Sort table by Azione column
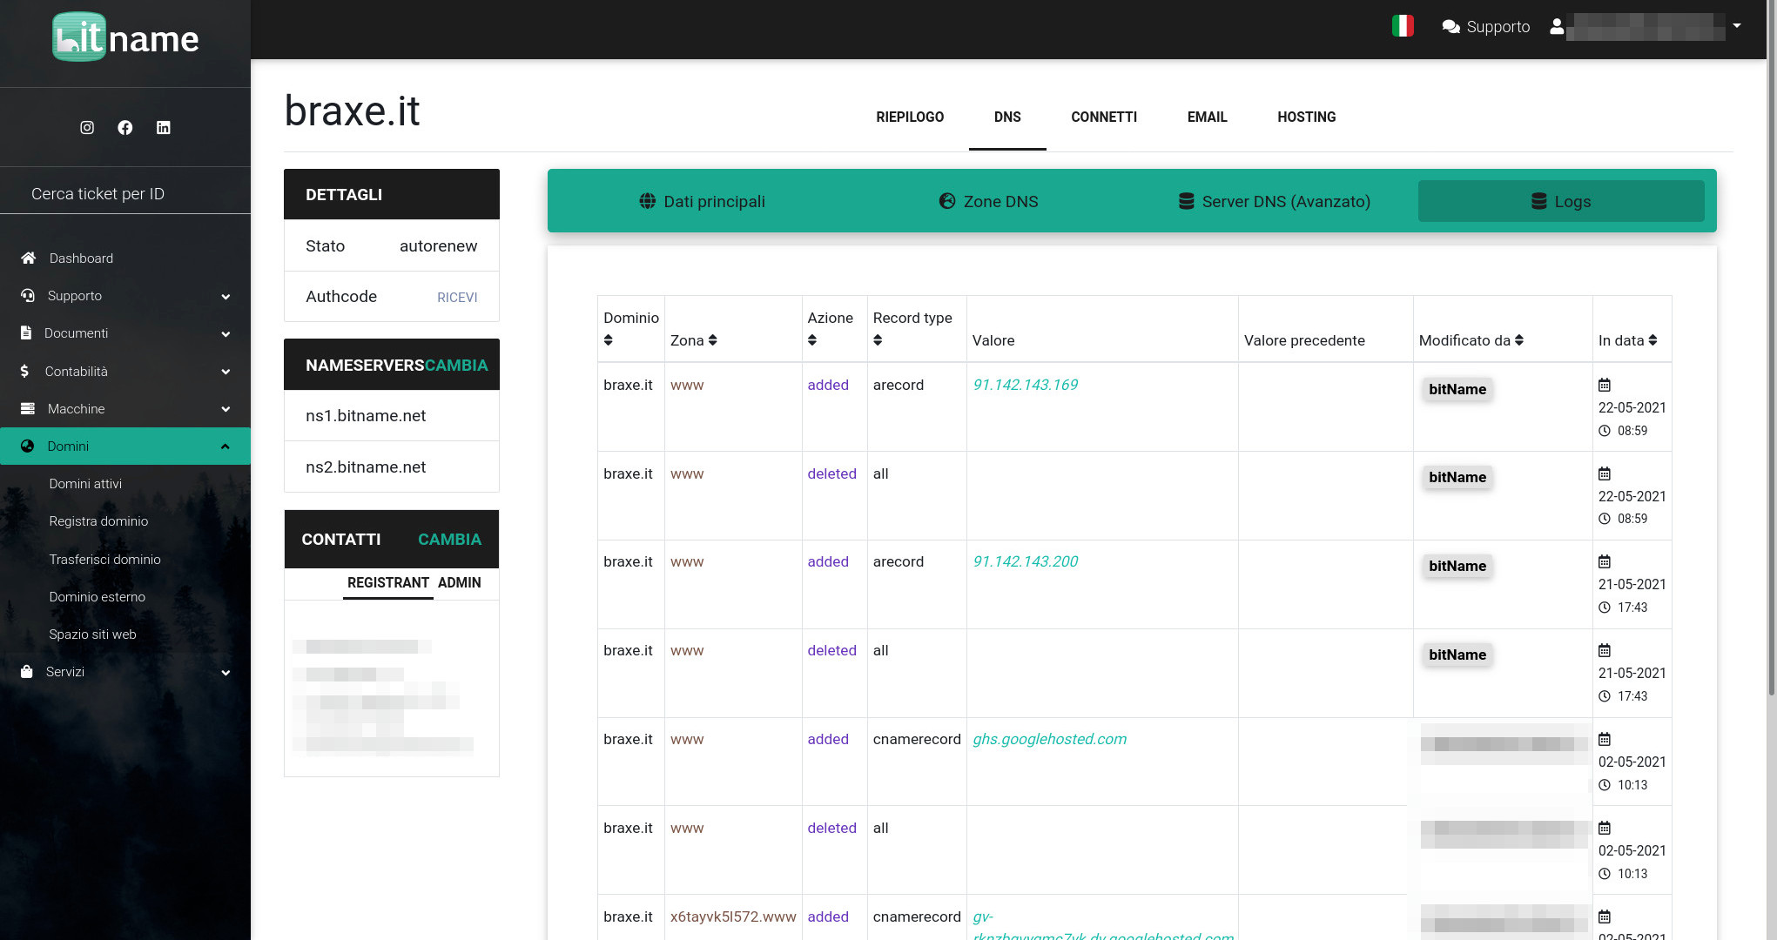Image resolution: width=1777 pixels, height=940 pixels. 812,340
